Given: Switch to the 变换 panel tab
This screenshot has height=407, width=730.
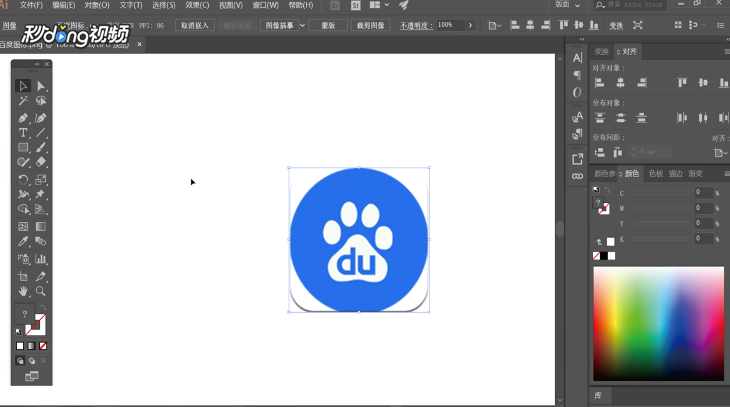Looking at the screenshot, I should point(602,51).
